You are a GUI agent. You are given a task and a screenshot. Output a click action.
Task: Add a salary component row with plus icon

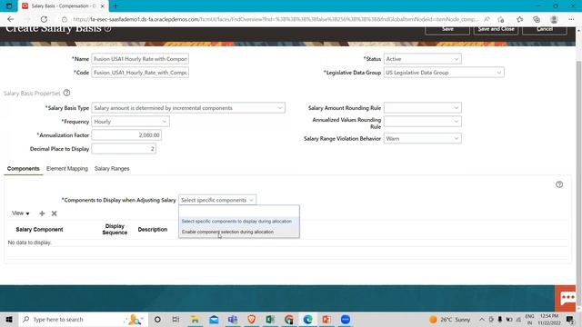[42, 213]
